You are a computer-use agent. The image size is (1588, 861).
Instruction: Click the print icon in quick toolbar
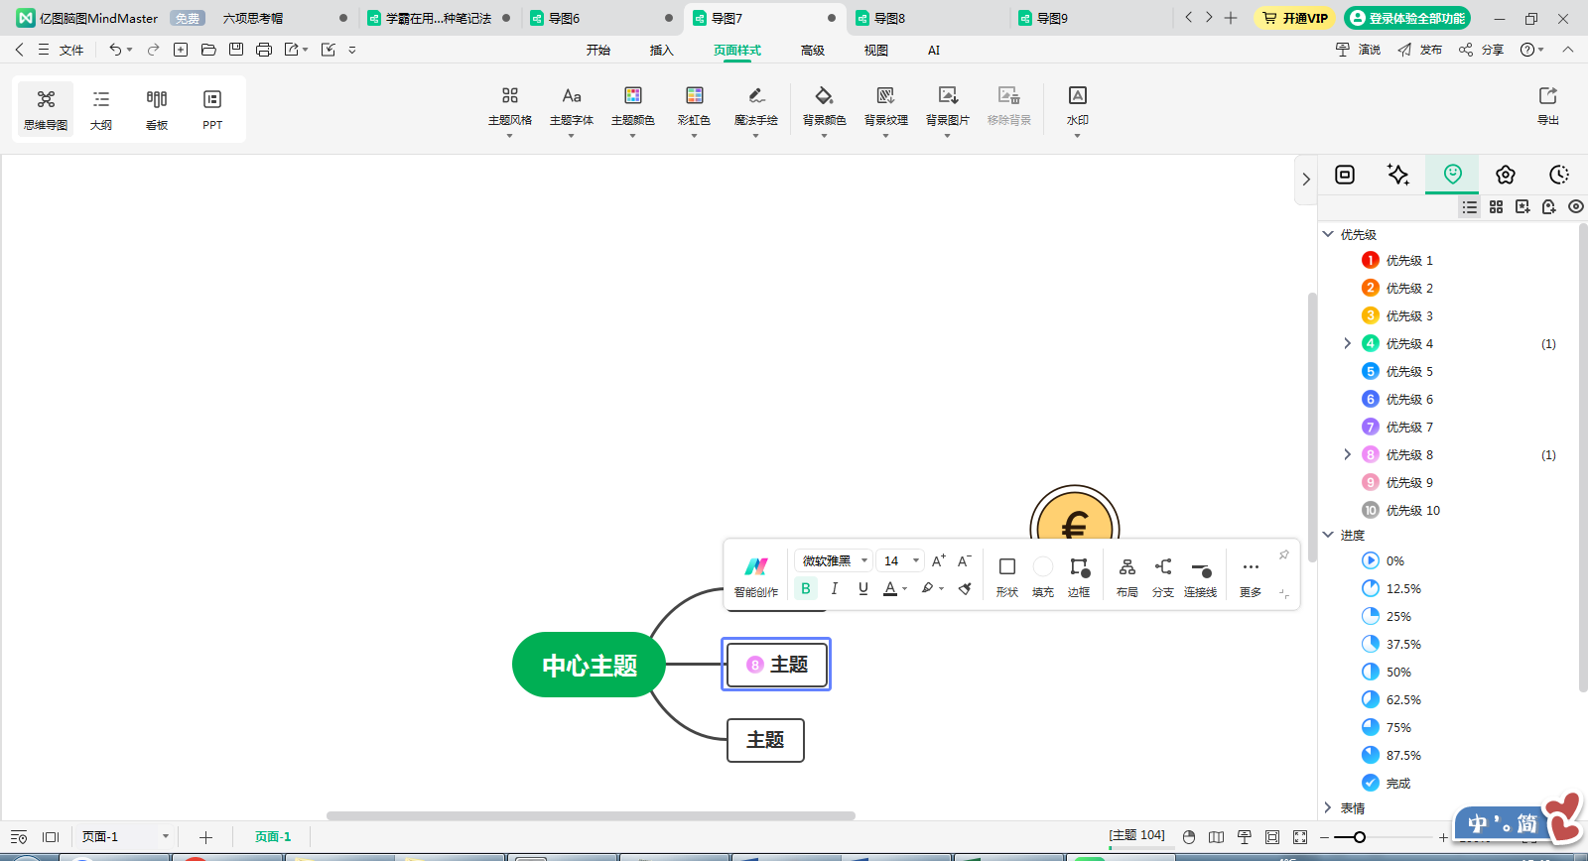(x=264, y=50)
